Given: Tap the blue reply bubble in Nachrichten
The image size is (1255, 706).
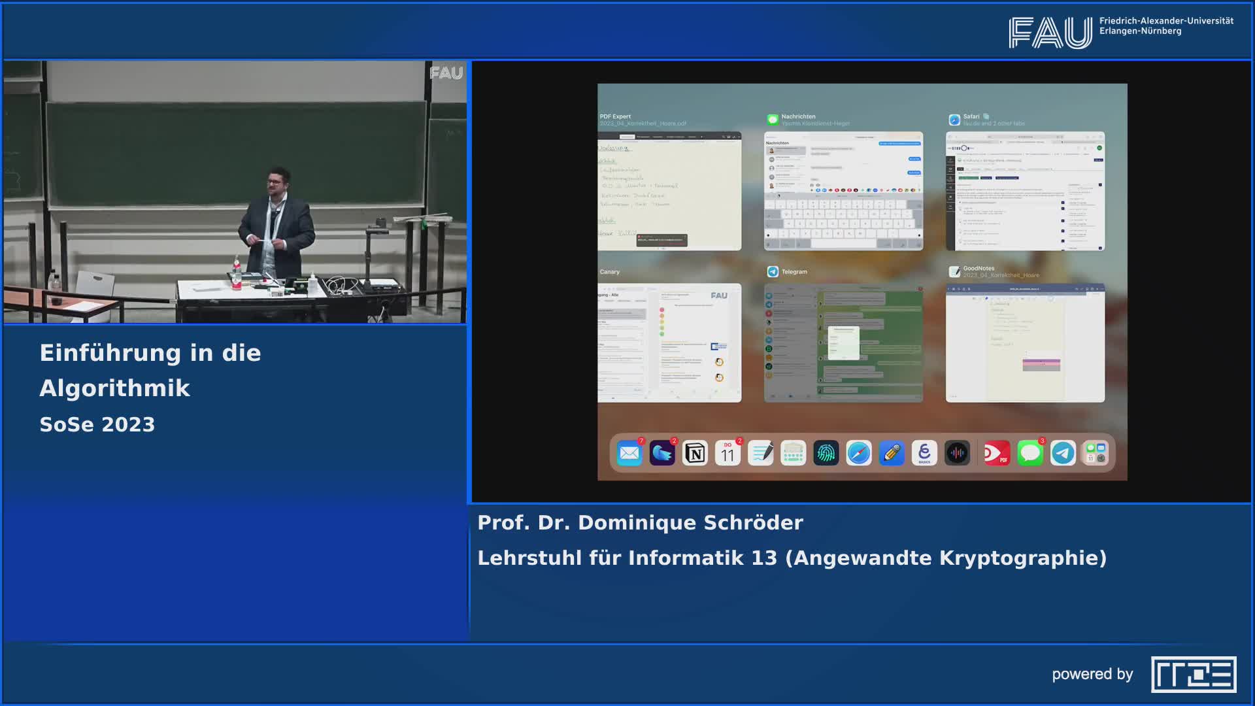Looking at the screenshot, I should click(x=914, y=158).
